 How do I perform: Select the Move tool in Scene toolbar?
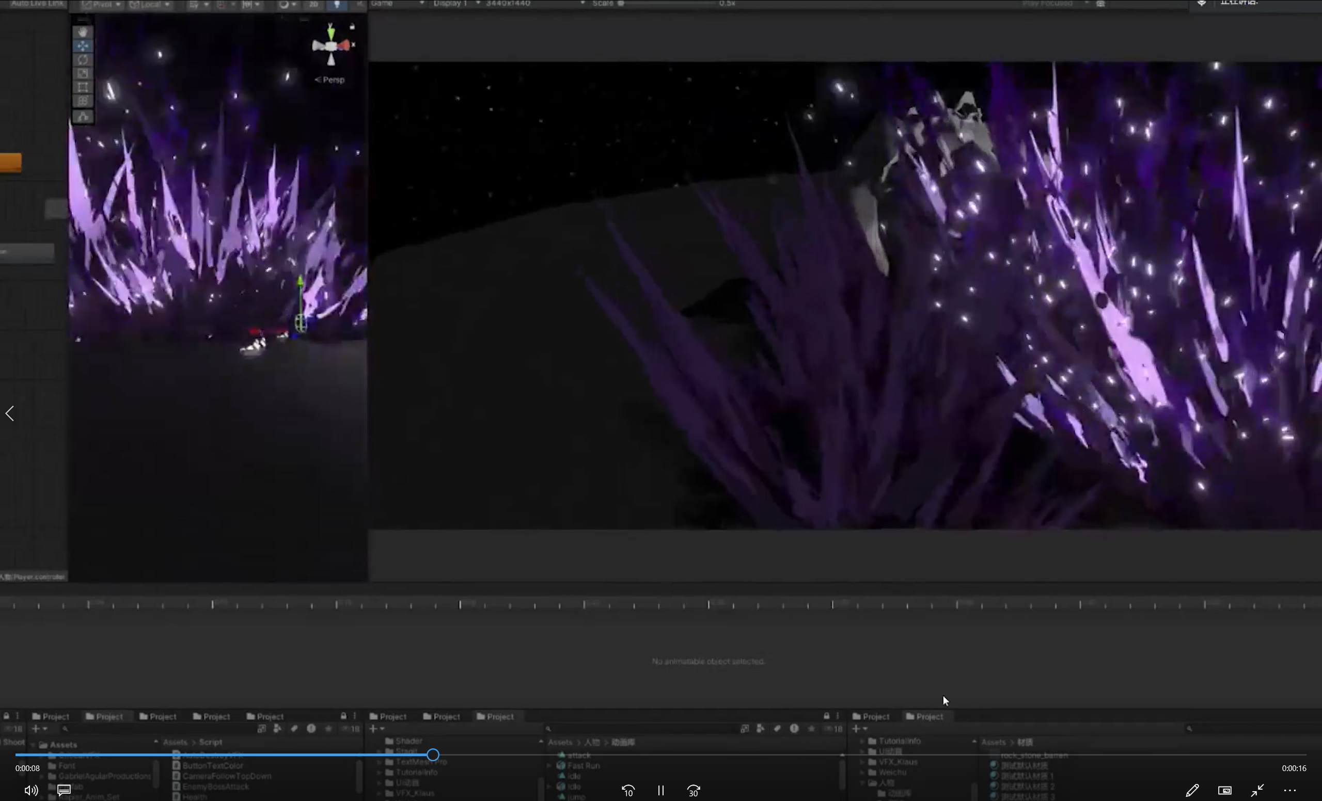(x=83, y=46)
